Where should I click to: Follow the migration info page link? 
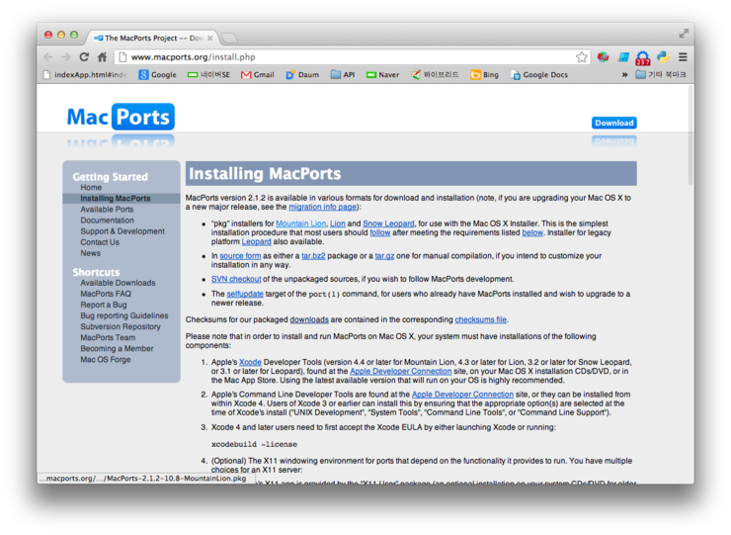pyautogui.click(x=323, y=207)
